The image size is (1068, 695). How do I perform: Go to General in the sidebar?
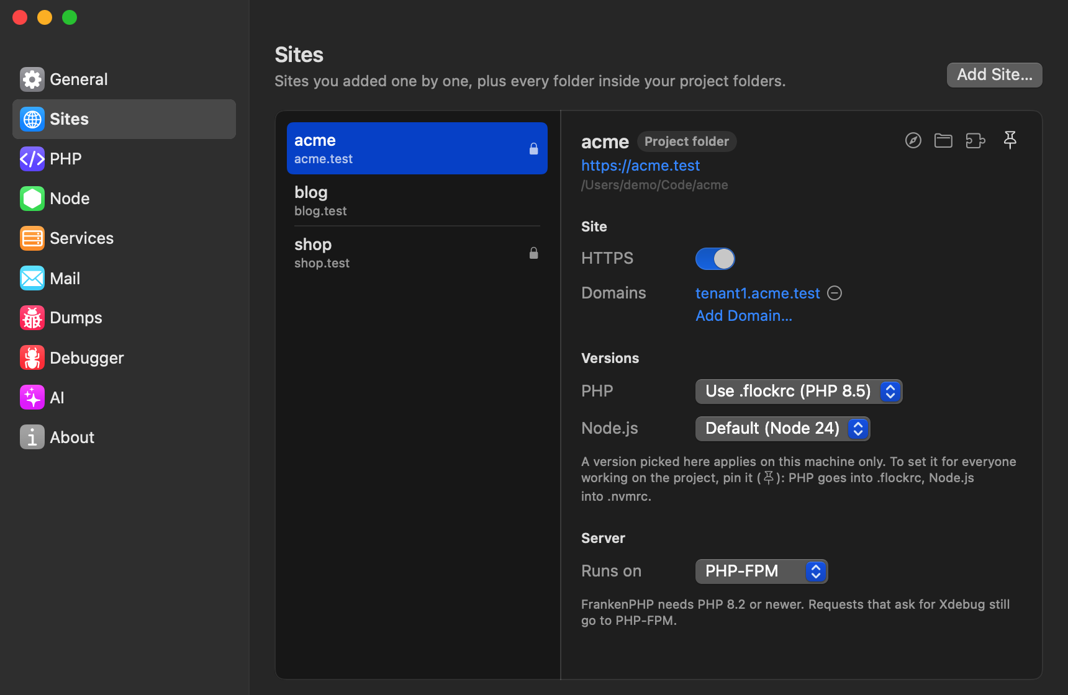point(124,79)
